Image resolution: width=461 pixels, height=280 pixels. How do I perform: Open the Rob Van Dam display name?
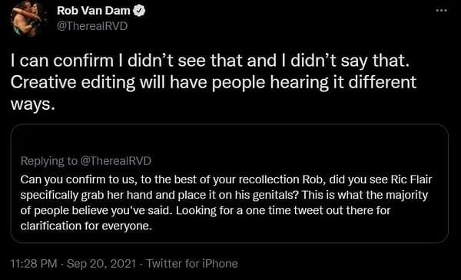(94, 11)
